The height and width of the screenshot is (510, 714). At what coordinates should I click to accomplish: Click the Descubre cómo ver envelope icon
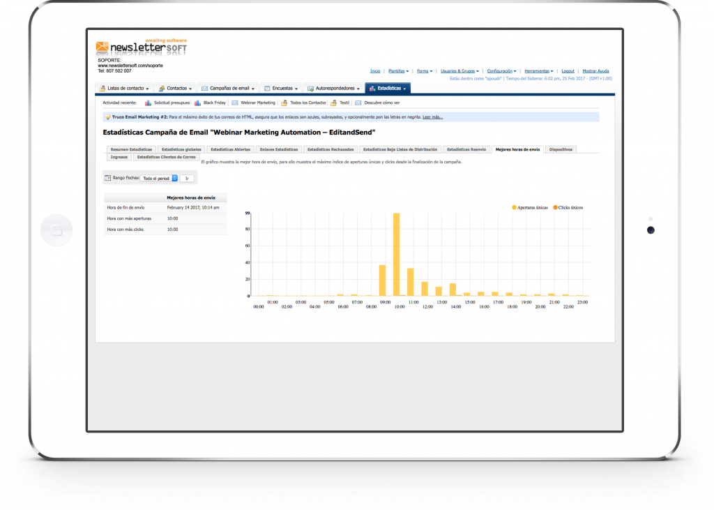point(358,103)
